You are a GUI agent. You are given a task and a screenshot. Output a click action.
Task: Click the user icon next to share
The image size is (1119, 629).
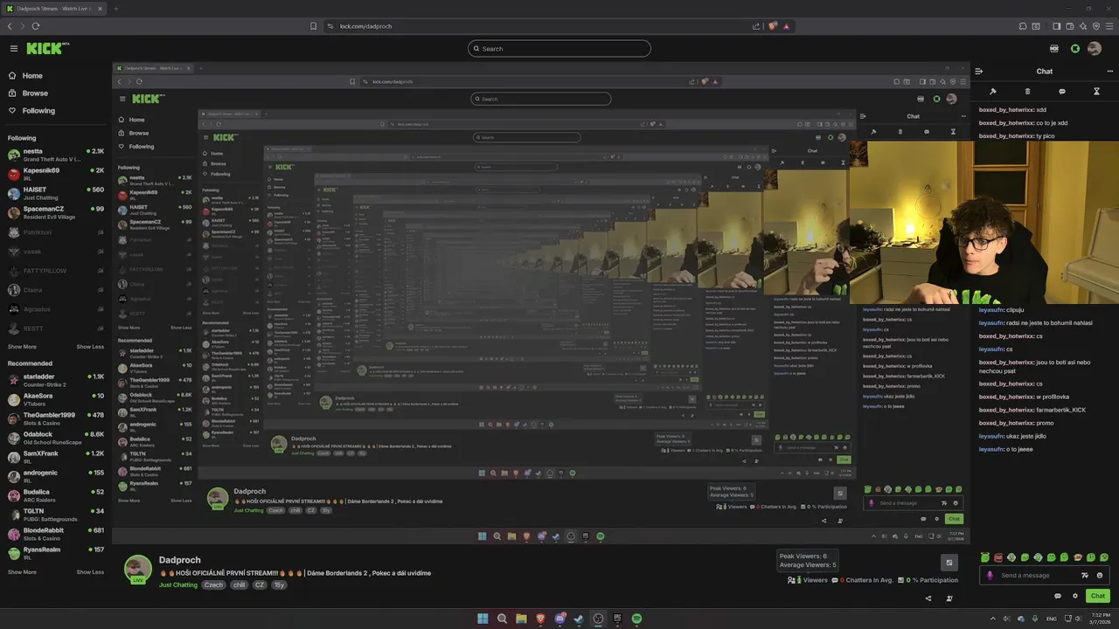click(949, 598)
